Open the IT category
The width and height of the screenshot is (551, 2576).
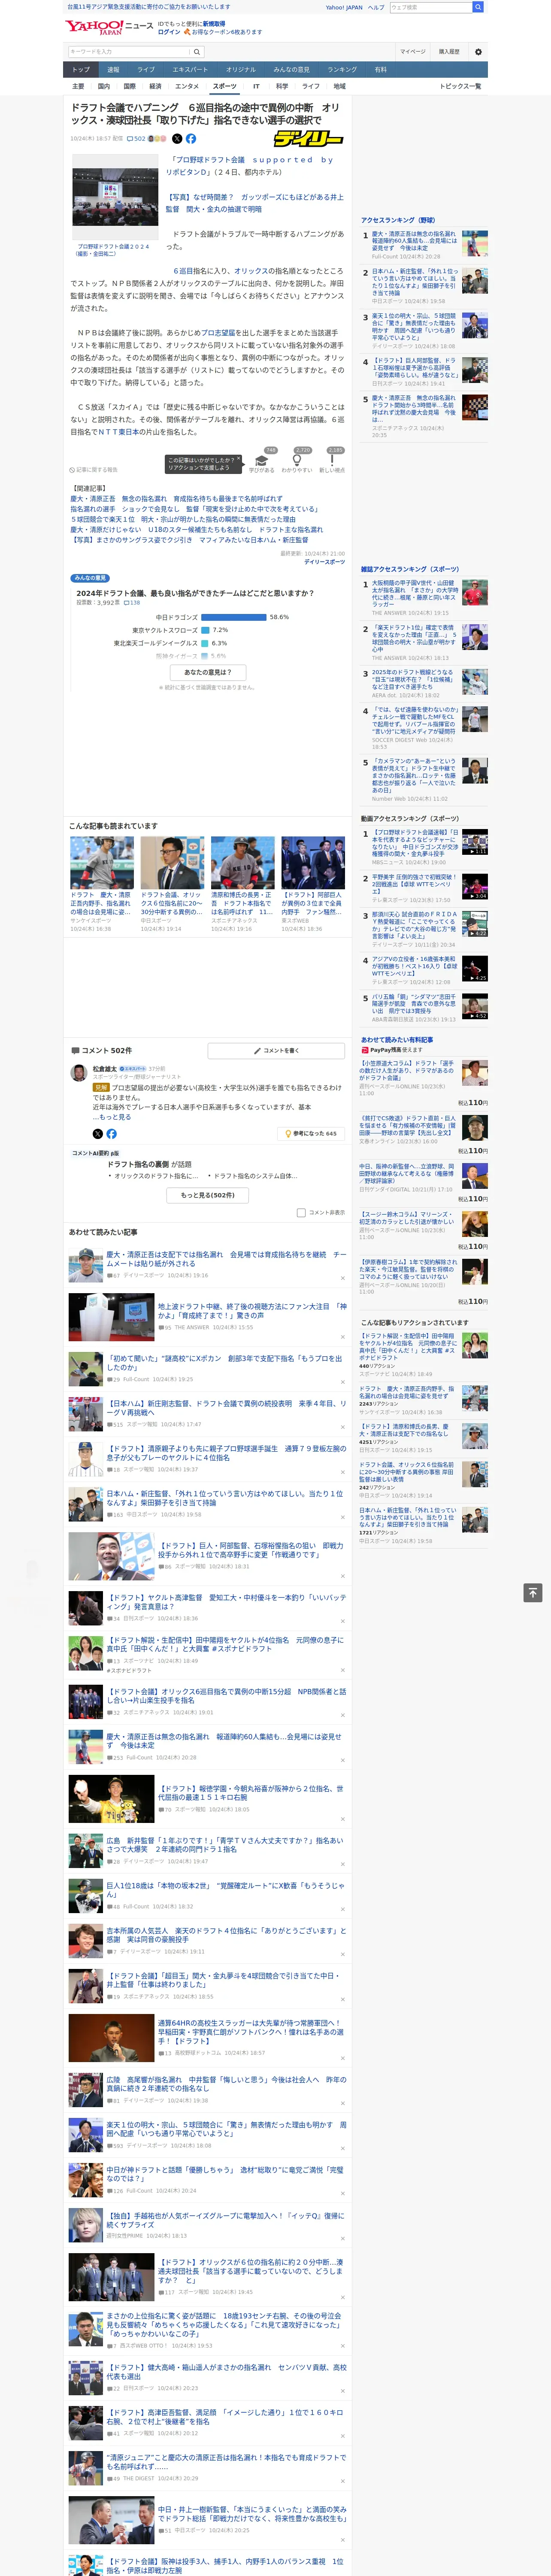(256, 86)
